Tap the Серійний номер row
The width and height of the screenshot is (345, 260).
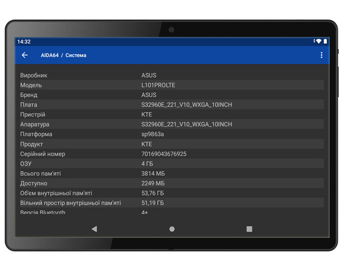pos(171,154)
